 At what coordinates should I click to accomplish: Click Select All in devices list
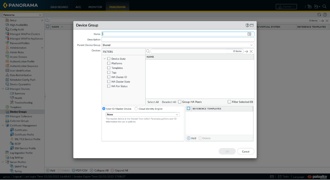153,102
